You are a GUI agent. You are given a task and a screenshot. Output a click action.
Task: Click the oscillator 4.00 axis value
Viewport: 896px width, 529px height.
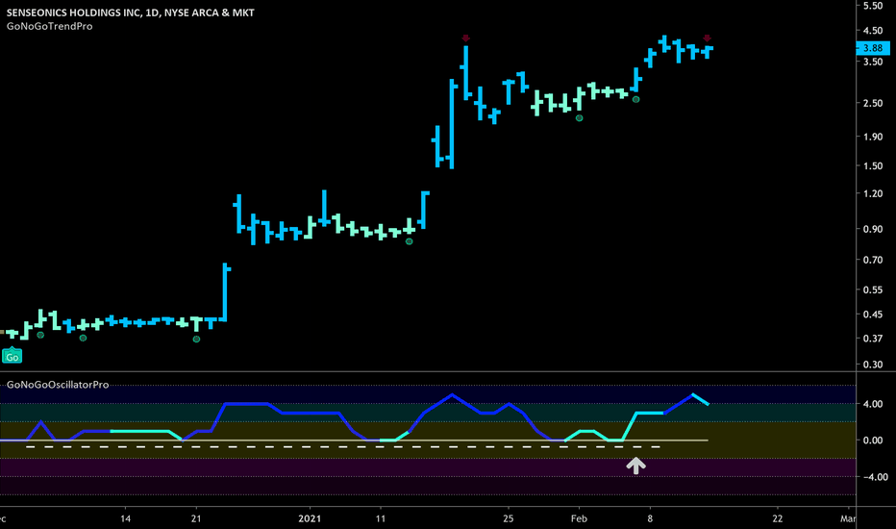(873, 404)
